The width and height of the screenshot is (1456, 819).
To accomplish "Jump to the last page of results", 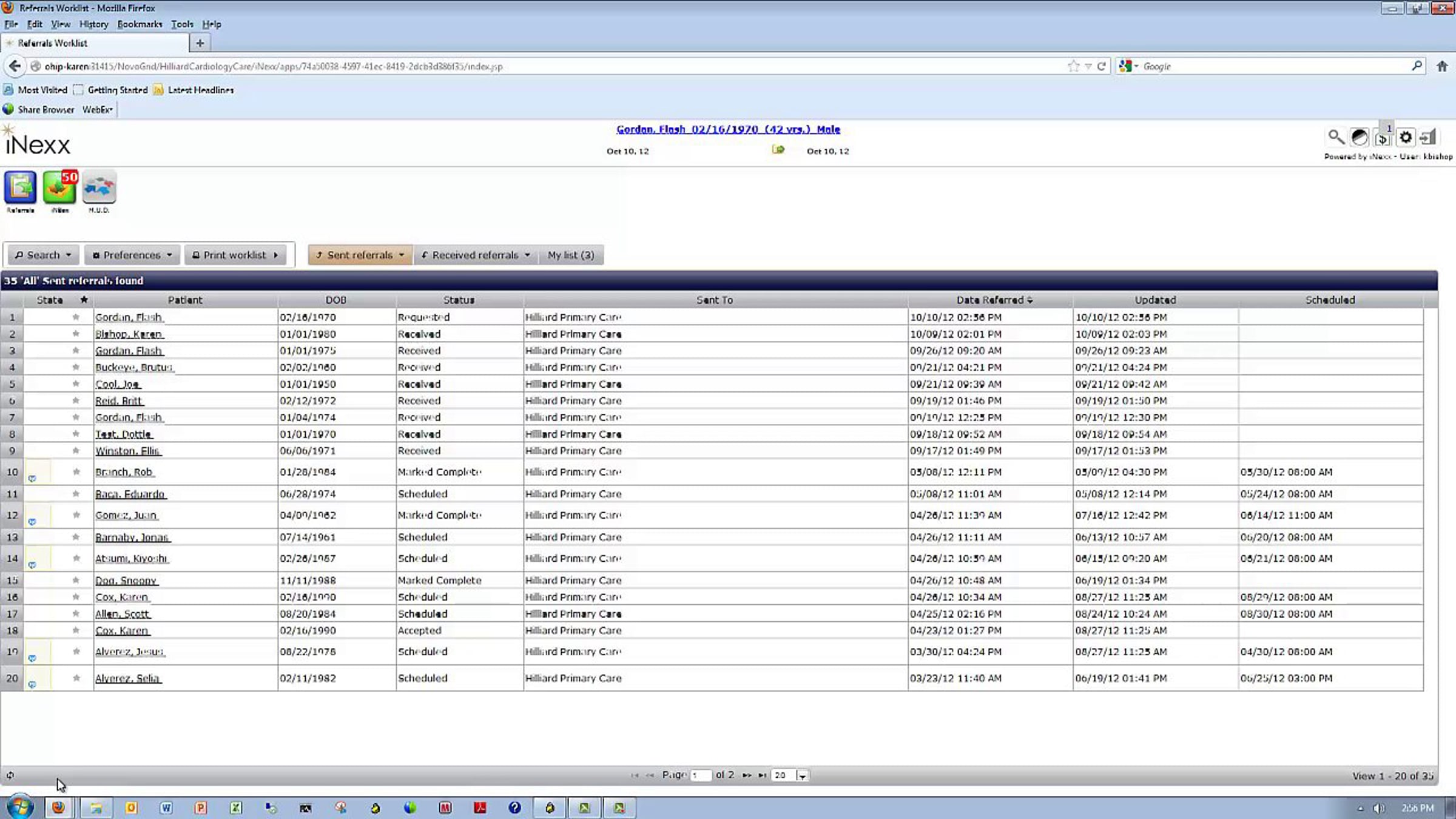I will tap(762, 775).
